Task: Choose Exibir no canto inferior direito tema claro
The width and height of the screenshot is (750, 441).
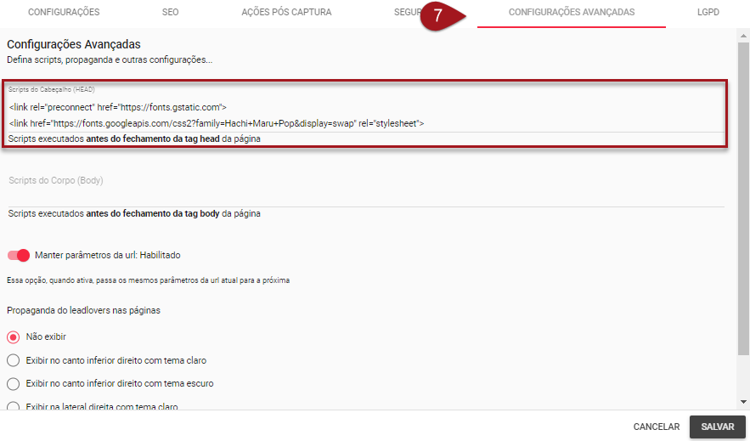Action: [13, 360]
